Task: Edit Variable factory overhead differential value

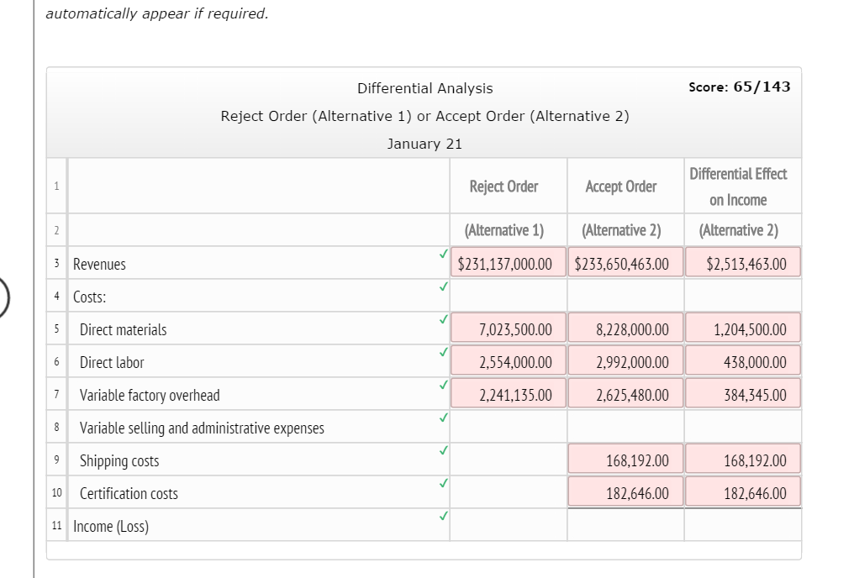Action: [742, 395]
